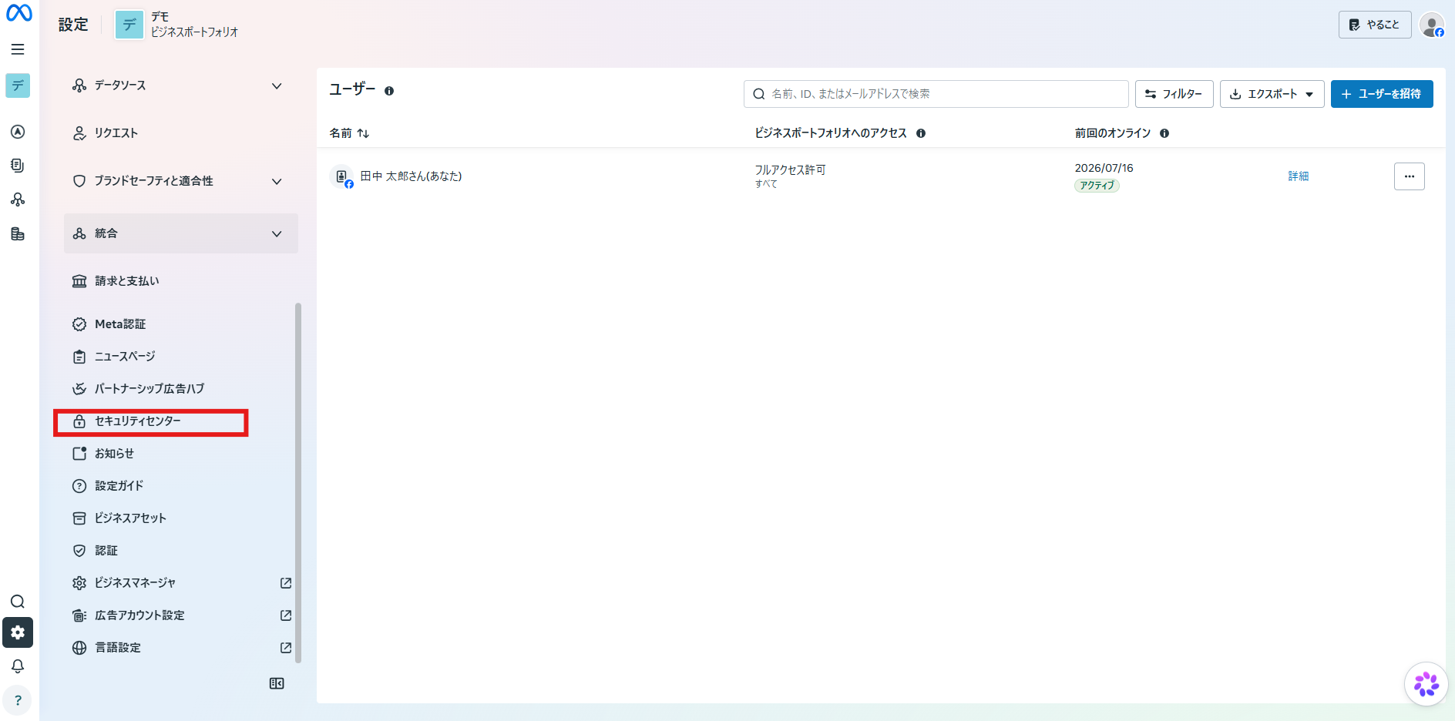The image size is (1455, 721).
Task: Open the search magnifier in left rail
Action: [x=18, y=602]
